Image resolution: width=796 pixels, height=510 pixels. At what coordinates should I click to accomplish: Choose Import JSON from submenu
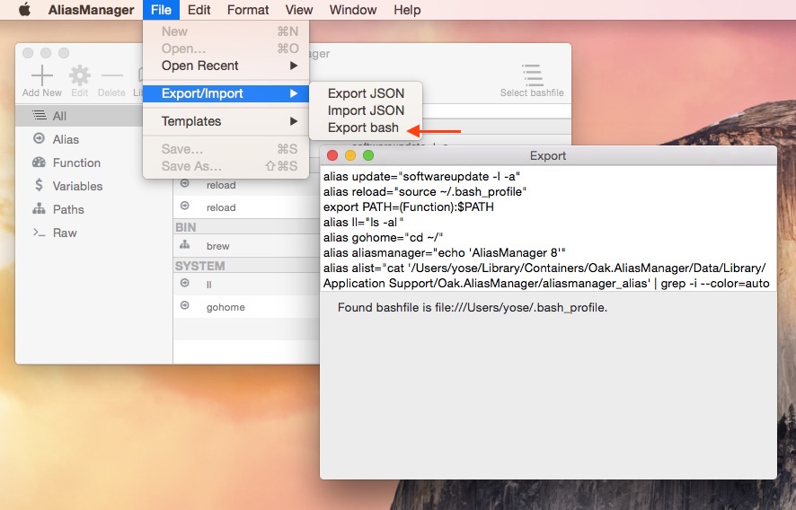pyautogui.click(x=366, y=110)
